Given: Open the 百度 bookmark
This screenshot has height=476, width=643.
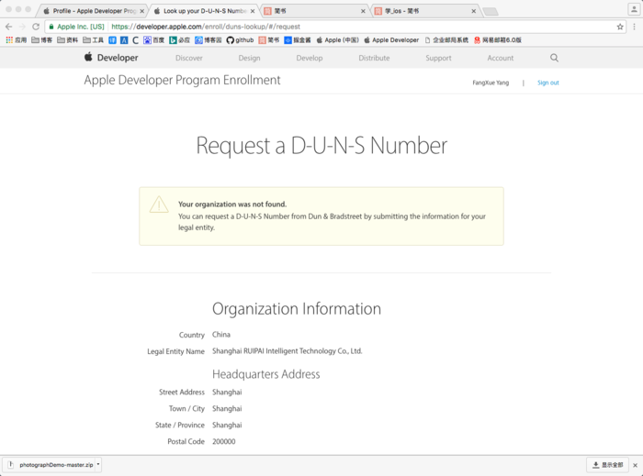Looking at the screenshot, I should [x=153, y=40].
